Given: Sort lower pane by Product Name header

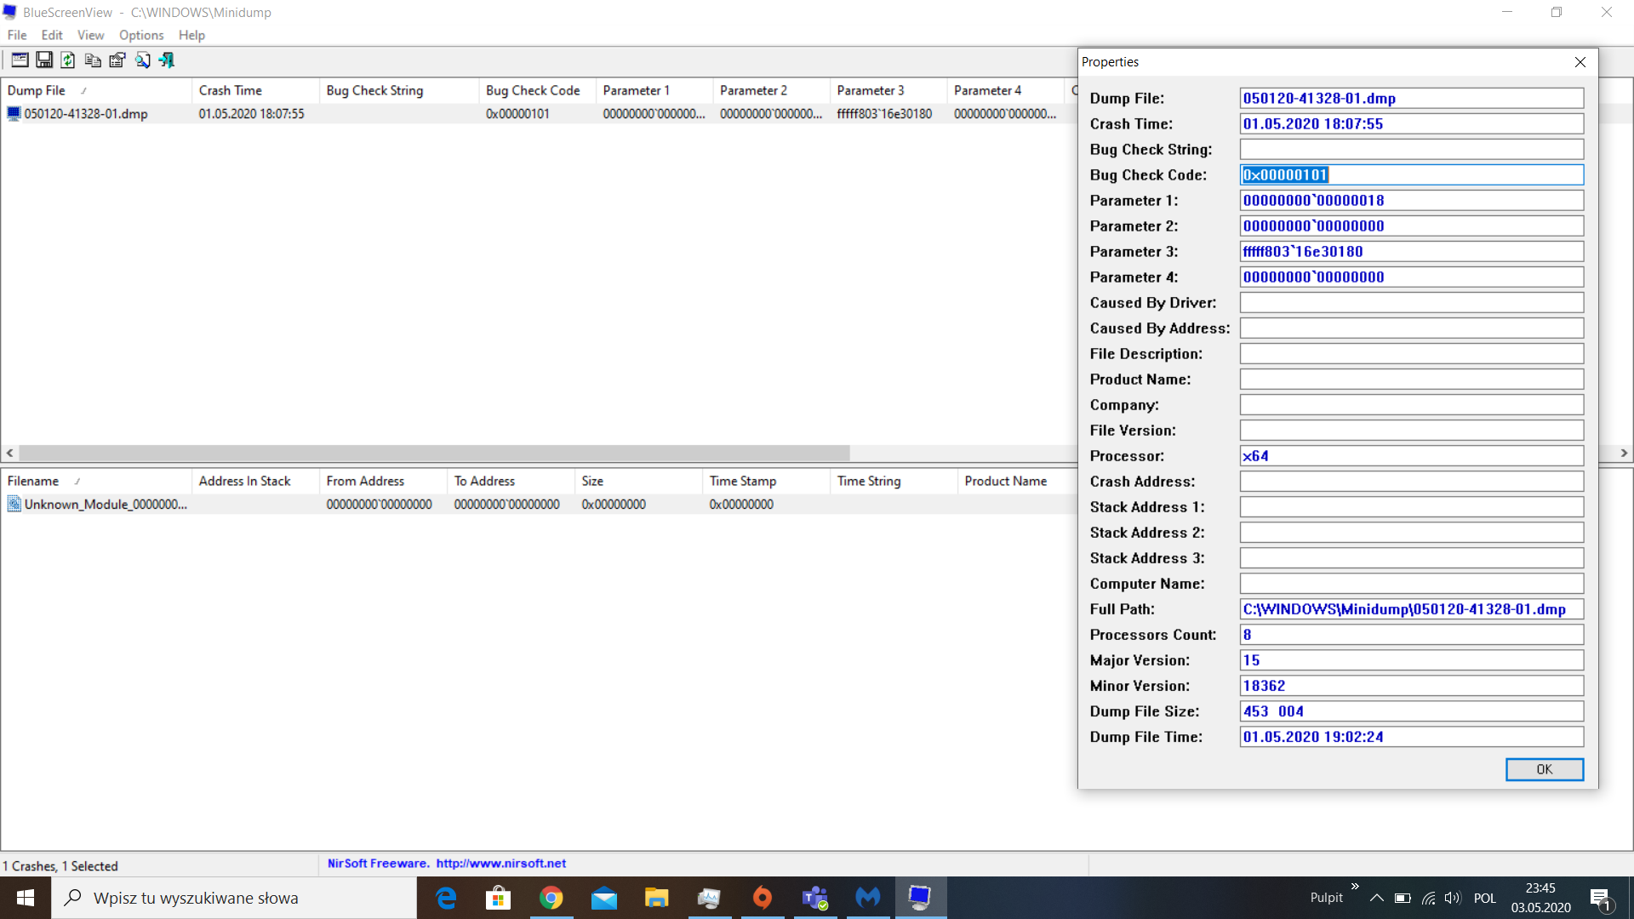Looking at the screenshot, I should 1017,481.
